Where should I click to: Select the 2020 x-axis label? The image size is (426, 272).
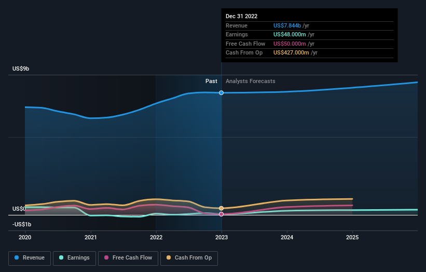click(x=25, y=237)
